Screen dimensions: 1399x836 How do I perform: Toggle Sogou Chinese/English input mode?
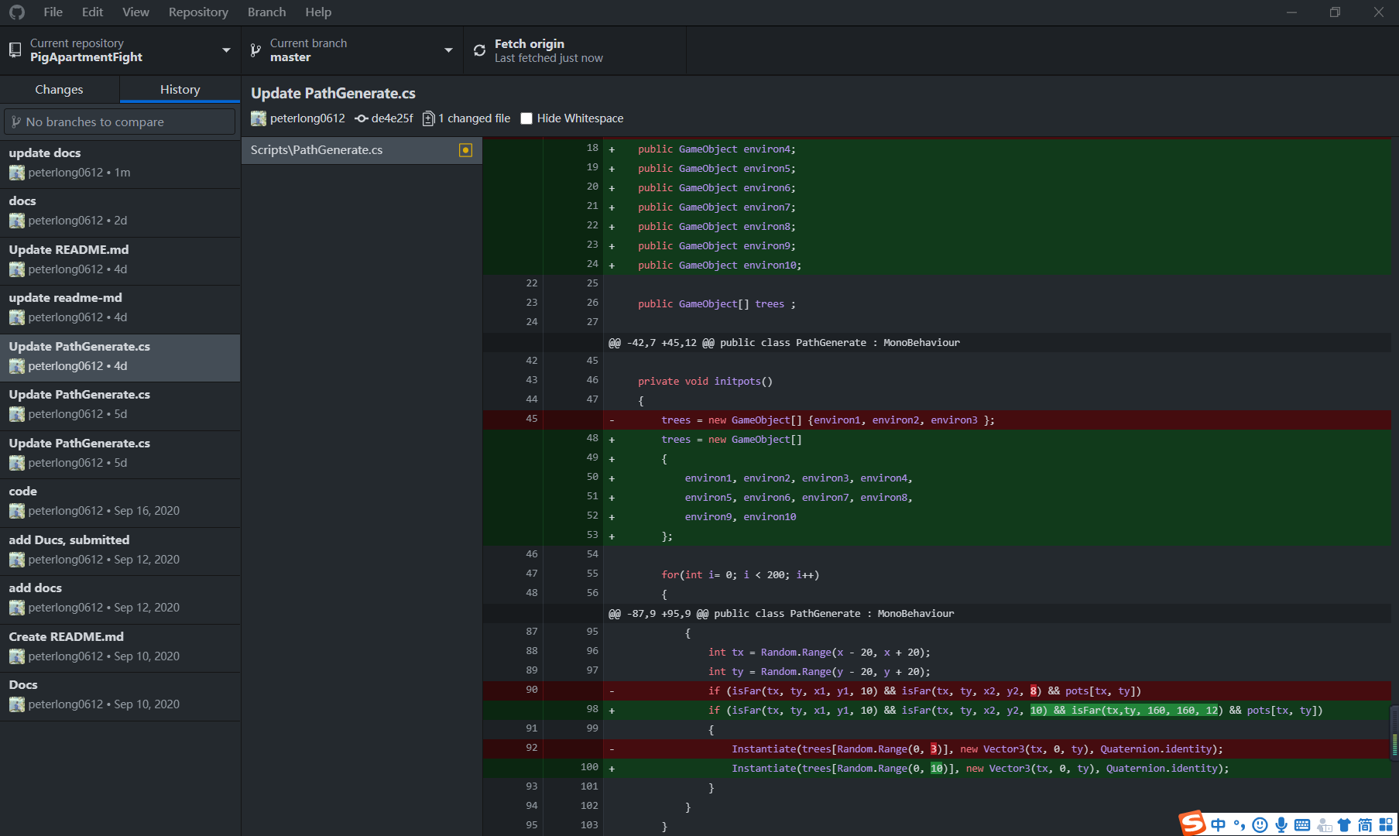tap(1219, 825)
